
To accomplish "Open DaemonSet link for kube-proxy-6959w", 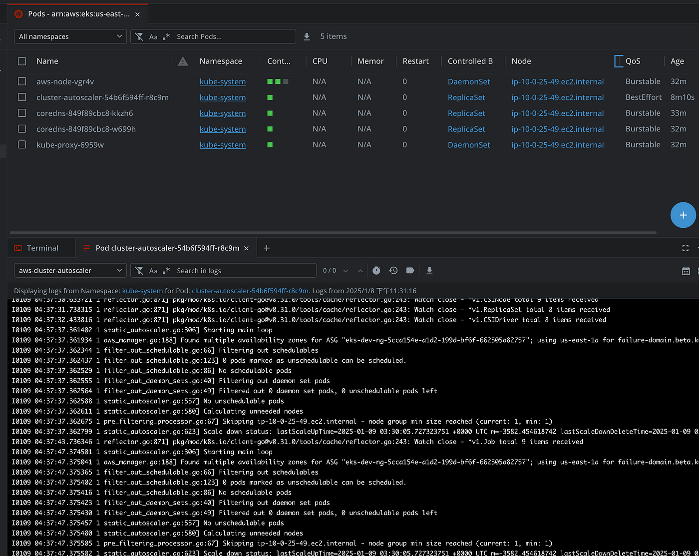I will pos(469,145).
